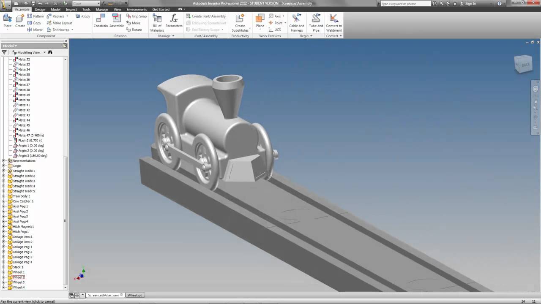This screenshot has height=304, width=541.
Task: Select Mate:47 (0.400 in) constraint
Action: (28, 135)
